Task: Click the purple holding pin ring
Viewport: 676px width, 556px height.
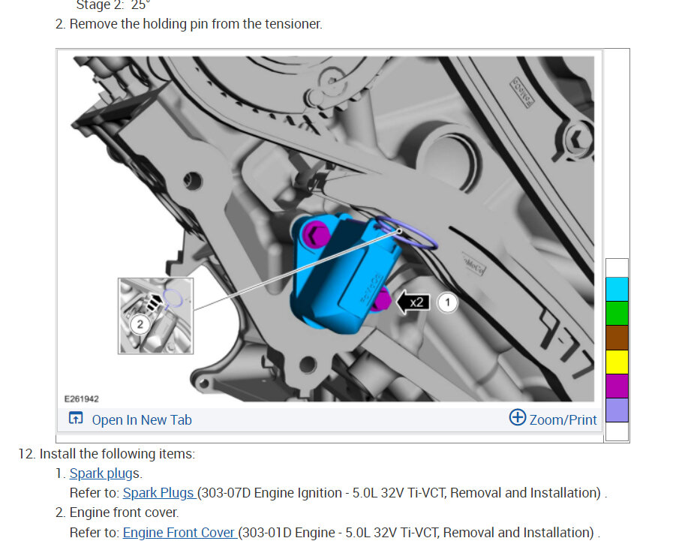Action: click(407, 233)
